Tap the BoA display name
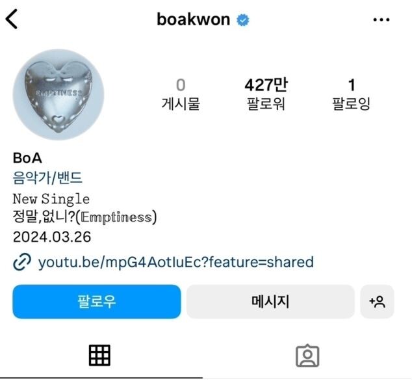Viewport: 412px width, 385px height. click(27, 158)
